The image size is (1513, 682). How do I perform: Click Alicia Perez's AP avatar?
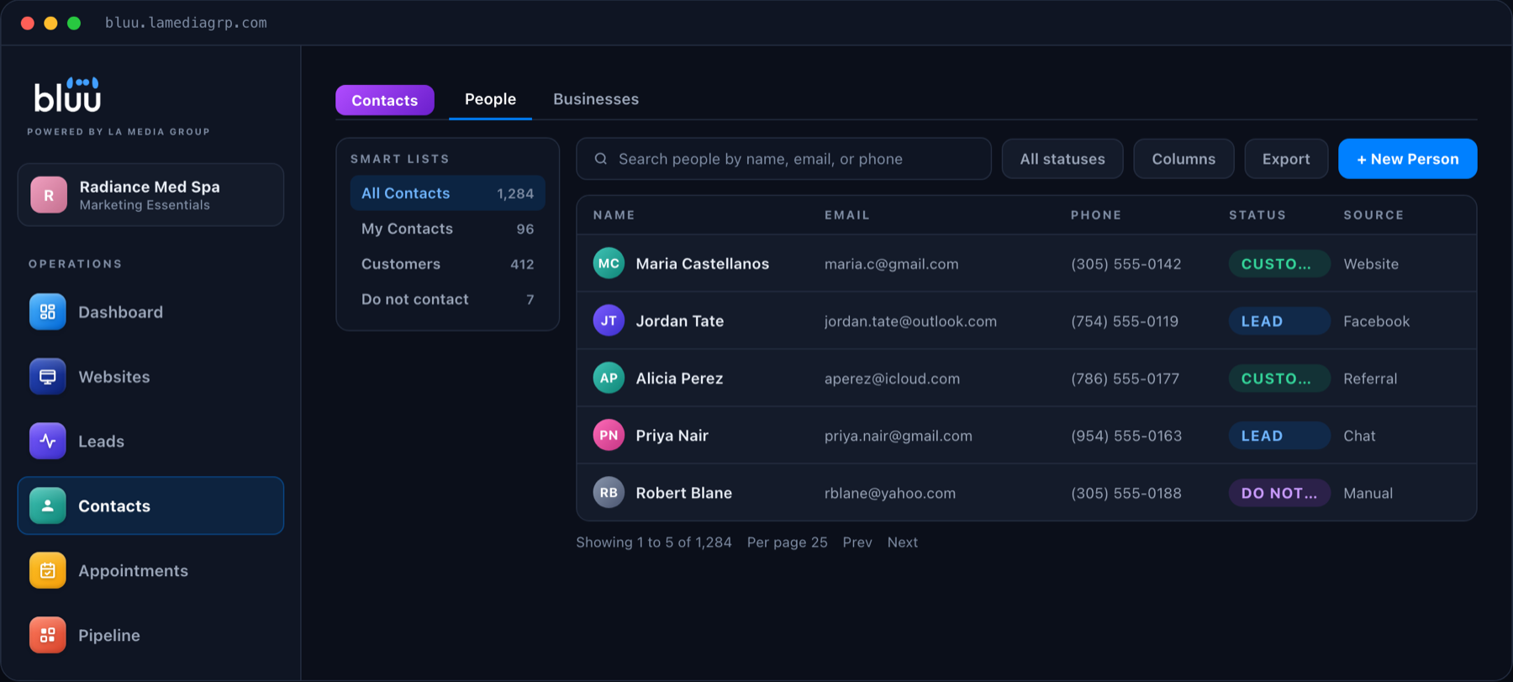point(609,378)
